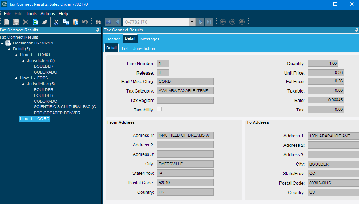Click the Unit Price field
359x204 pixels.
tap(325, 73)
